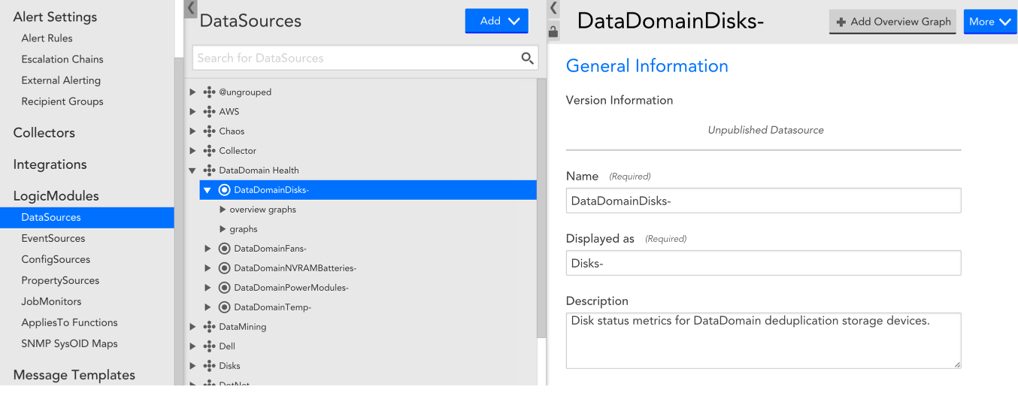The image size is (1018, 414).
Task: Select the DataMining tree row
Action: [x=361, y=326]
